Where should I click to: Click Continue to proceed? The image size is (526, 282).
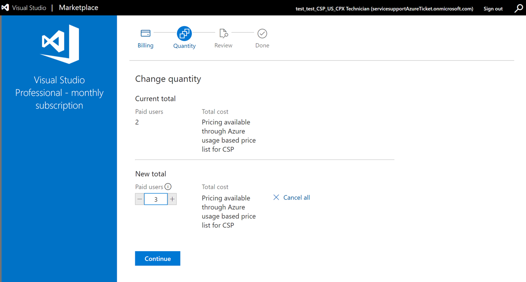tap(157, 258)
